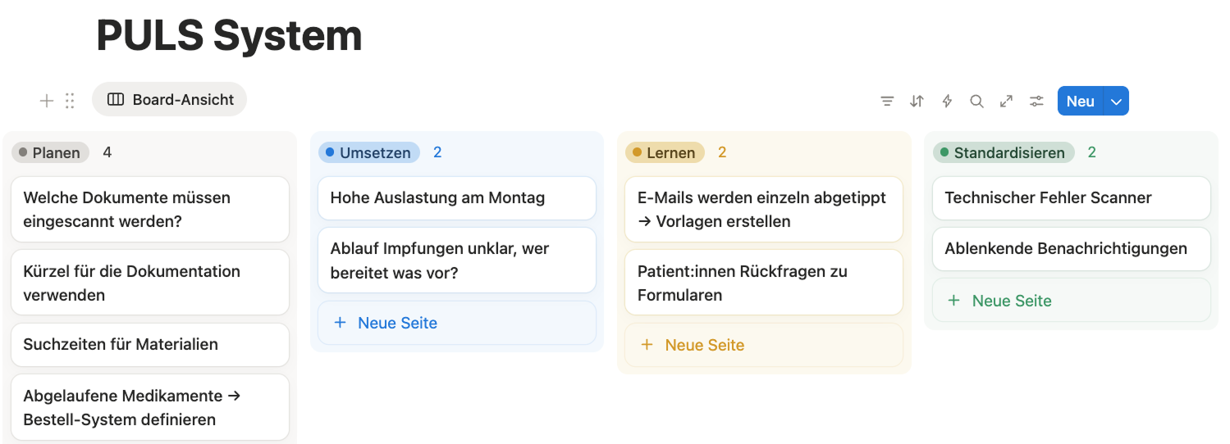Click the blue Umsetzen group label
The height and width of the screenshot is (444, 1230).
368,152
